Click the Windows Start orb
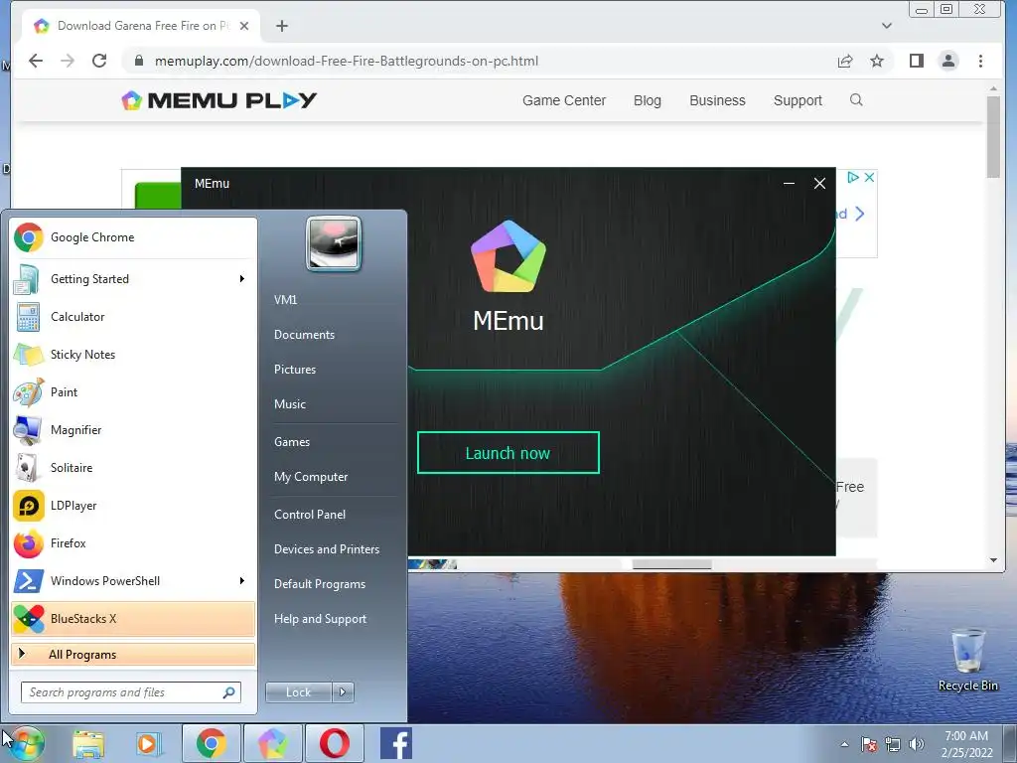The image size is (1017, 763). coord(25,743)
